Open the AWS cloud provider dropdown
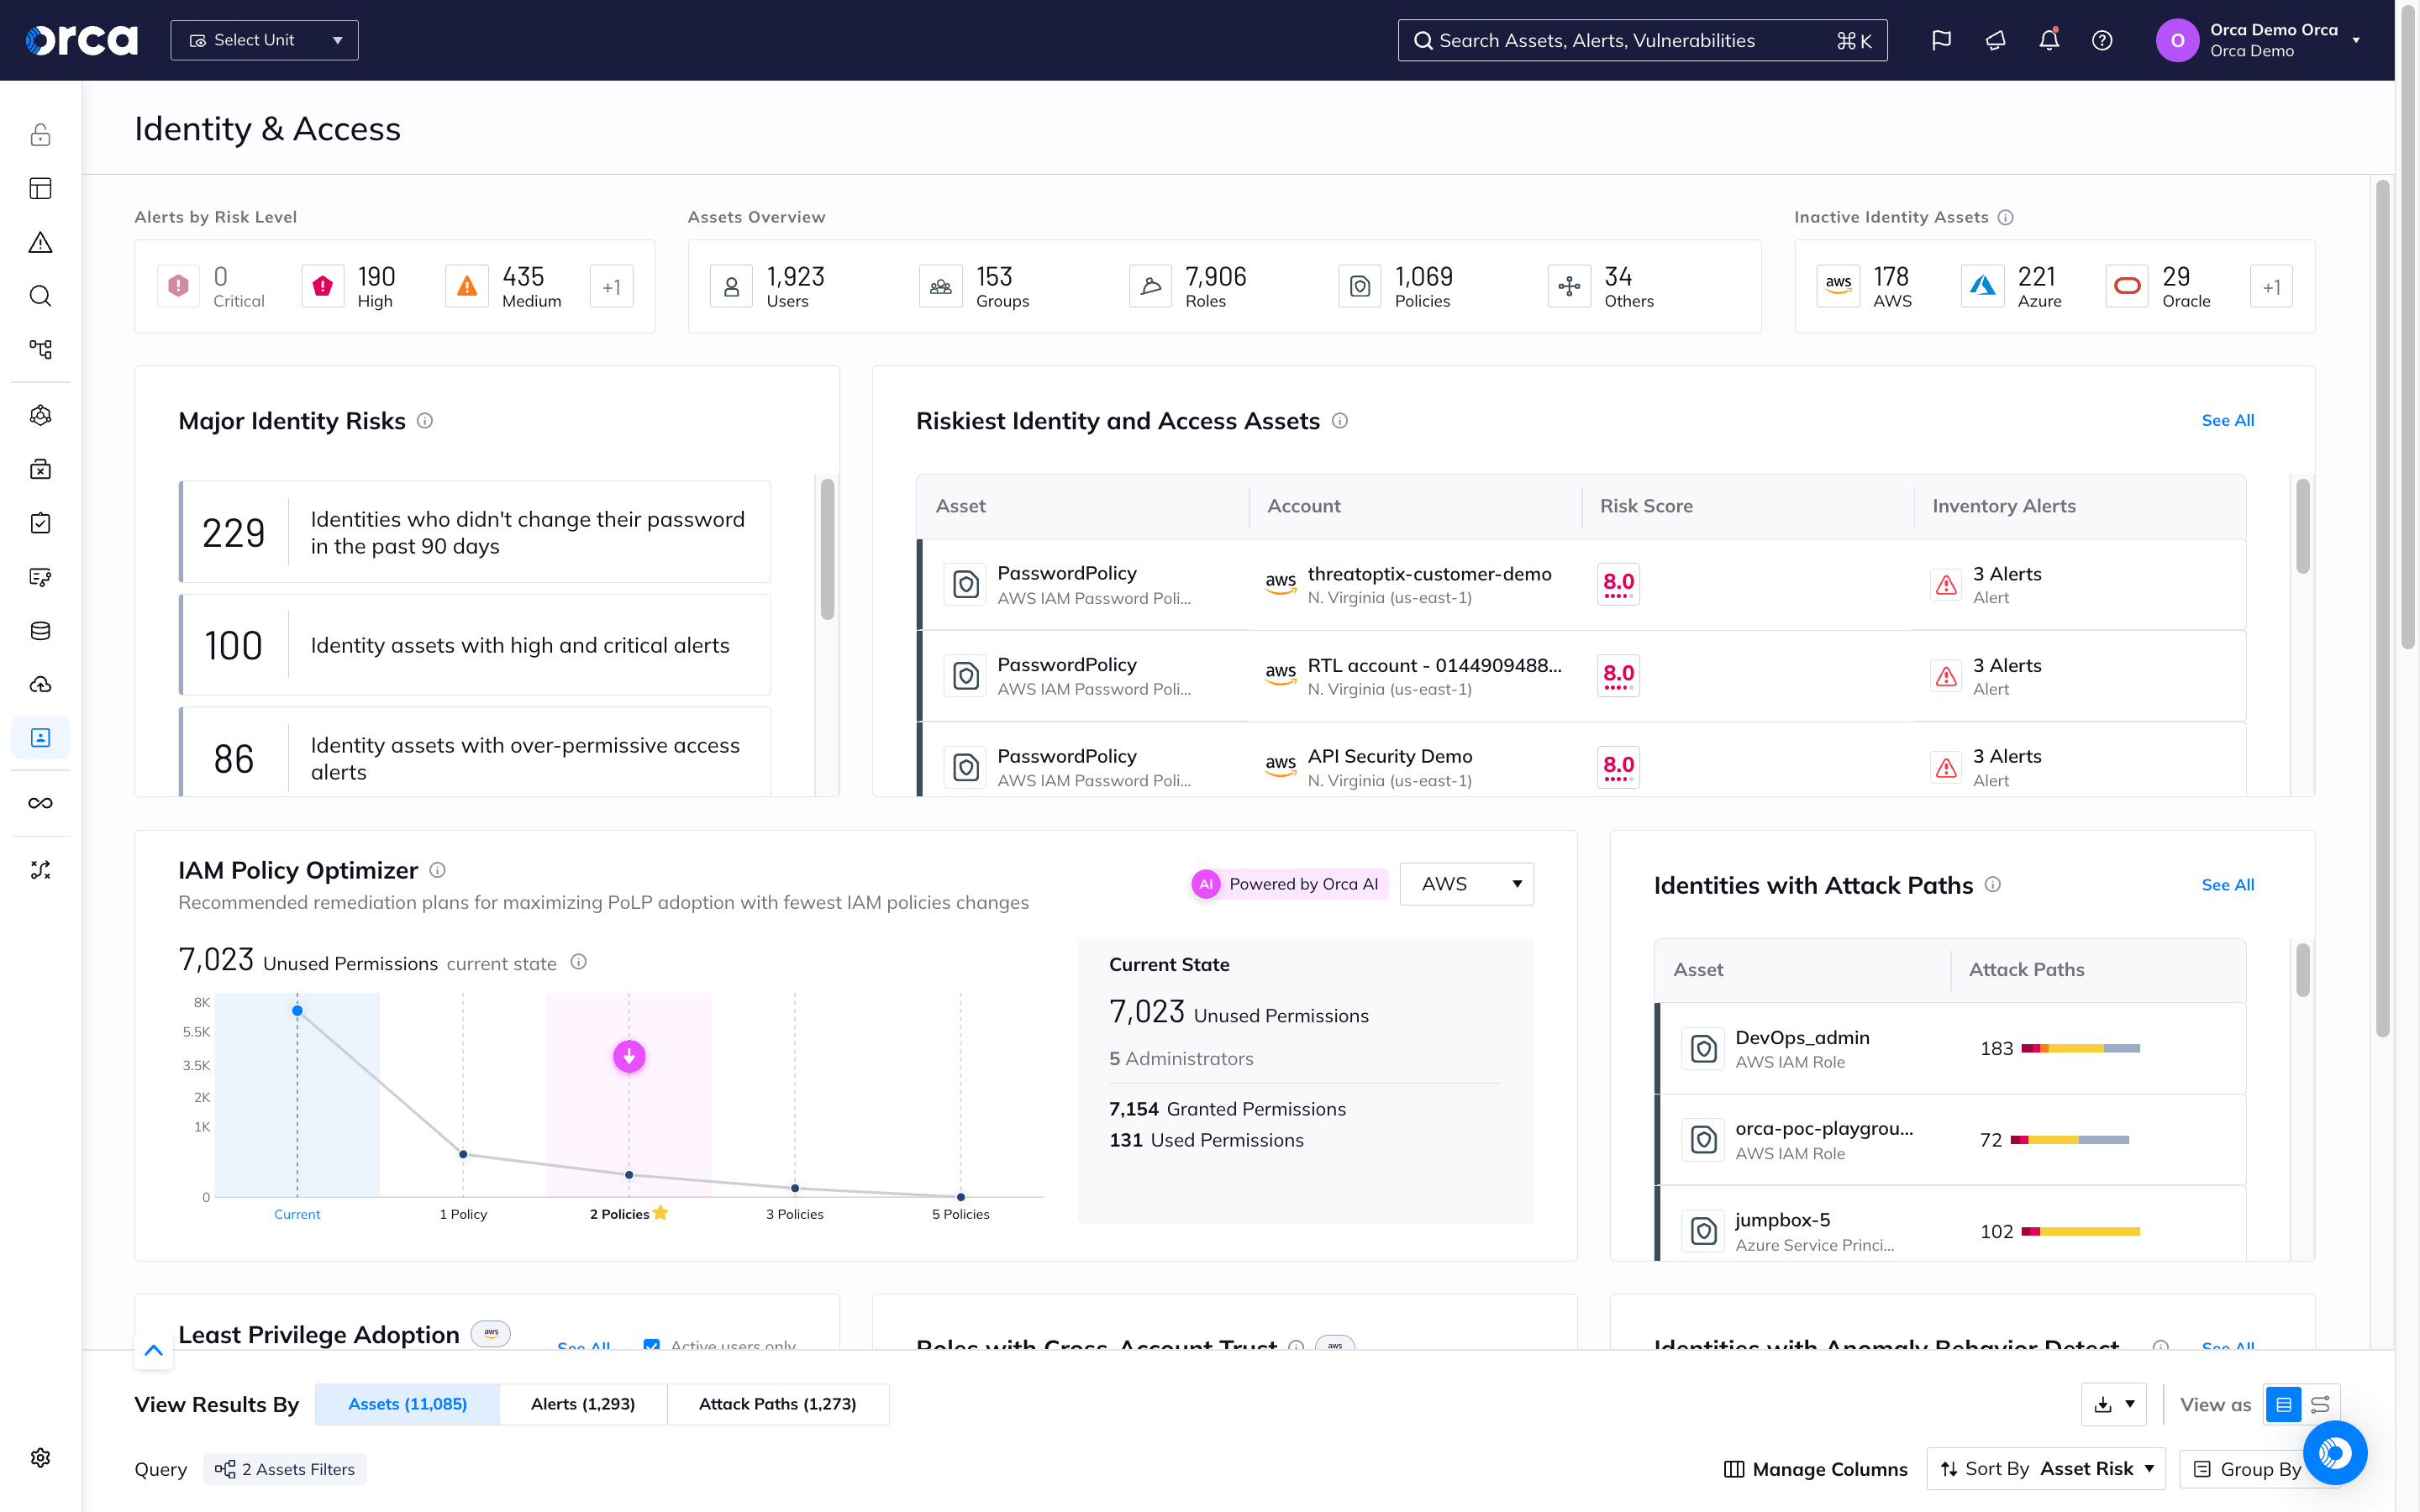 [1466, 884]
